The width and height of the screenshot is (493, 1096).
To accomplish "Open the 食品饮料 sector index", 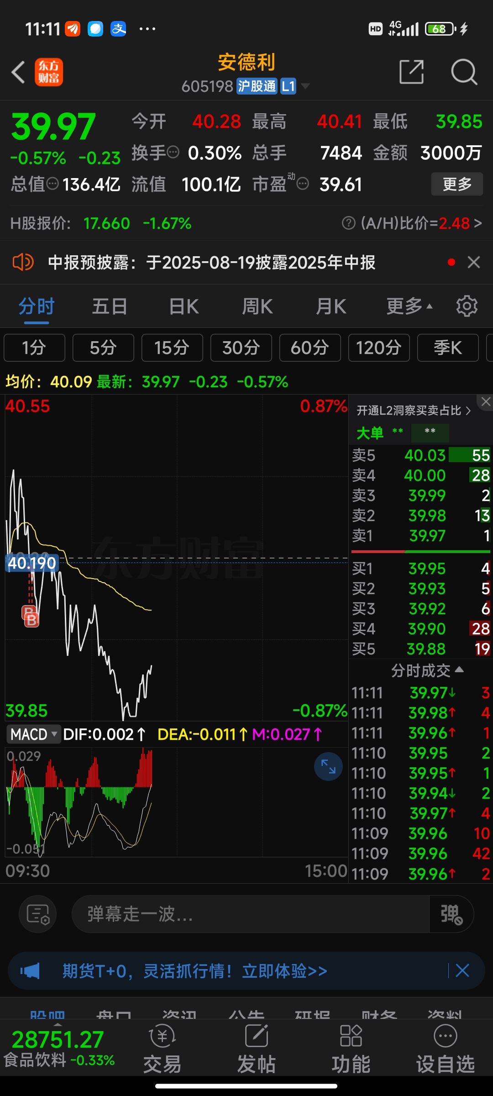I will tap(59, 1048).
